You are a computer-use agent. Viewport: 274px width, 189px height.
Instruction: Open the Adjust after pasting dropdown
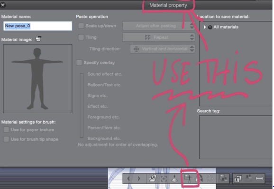pos(159,26)
